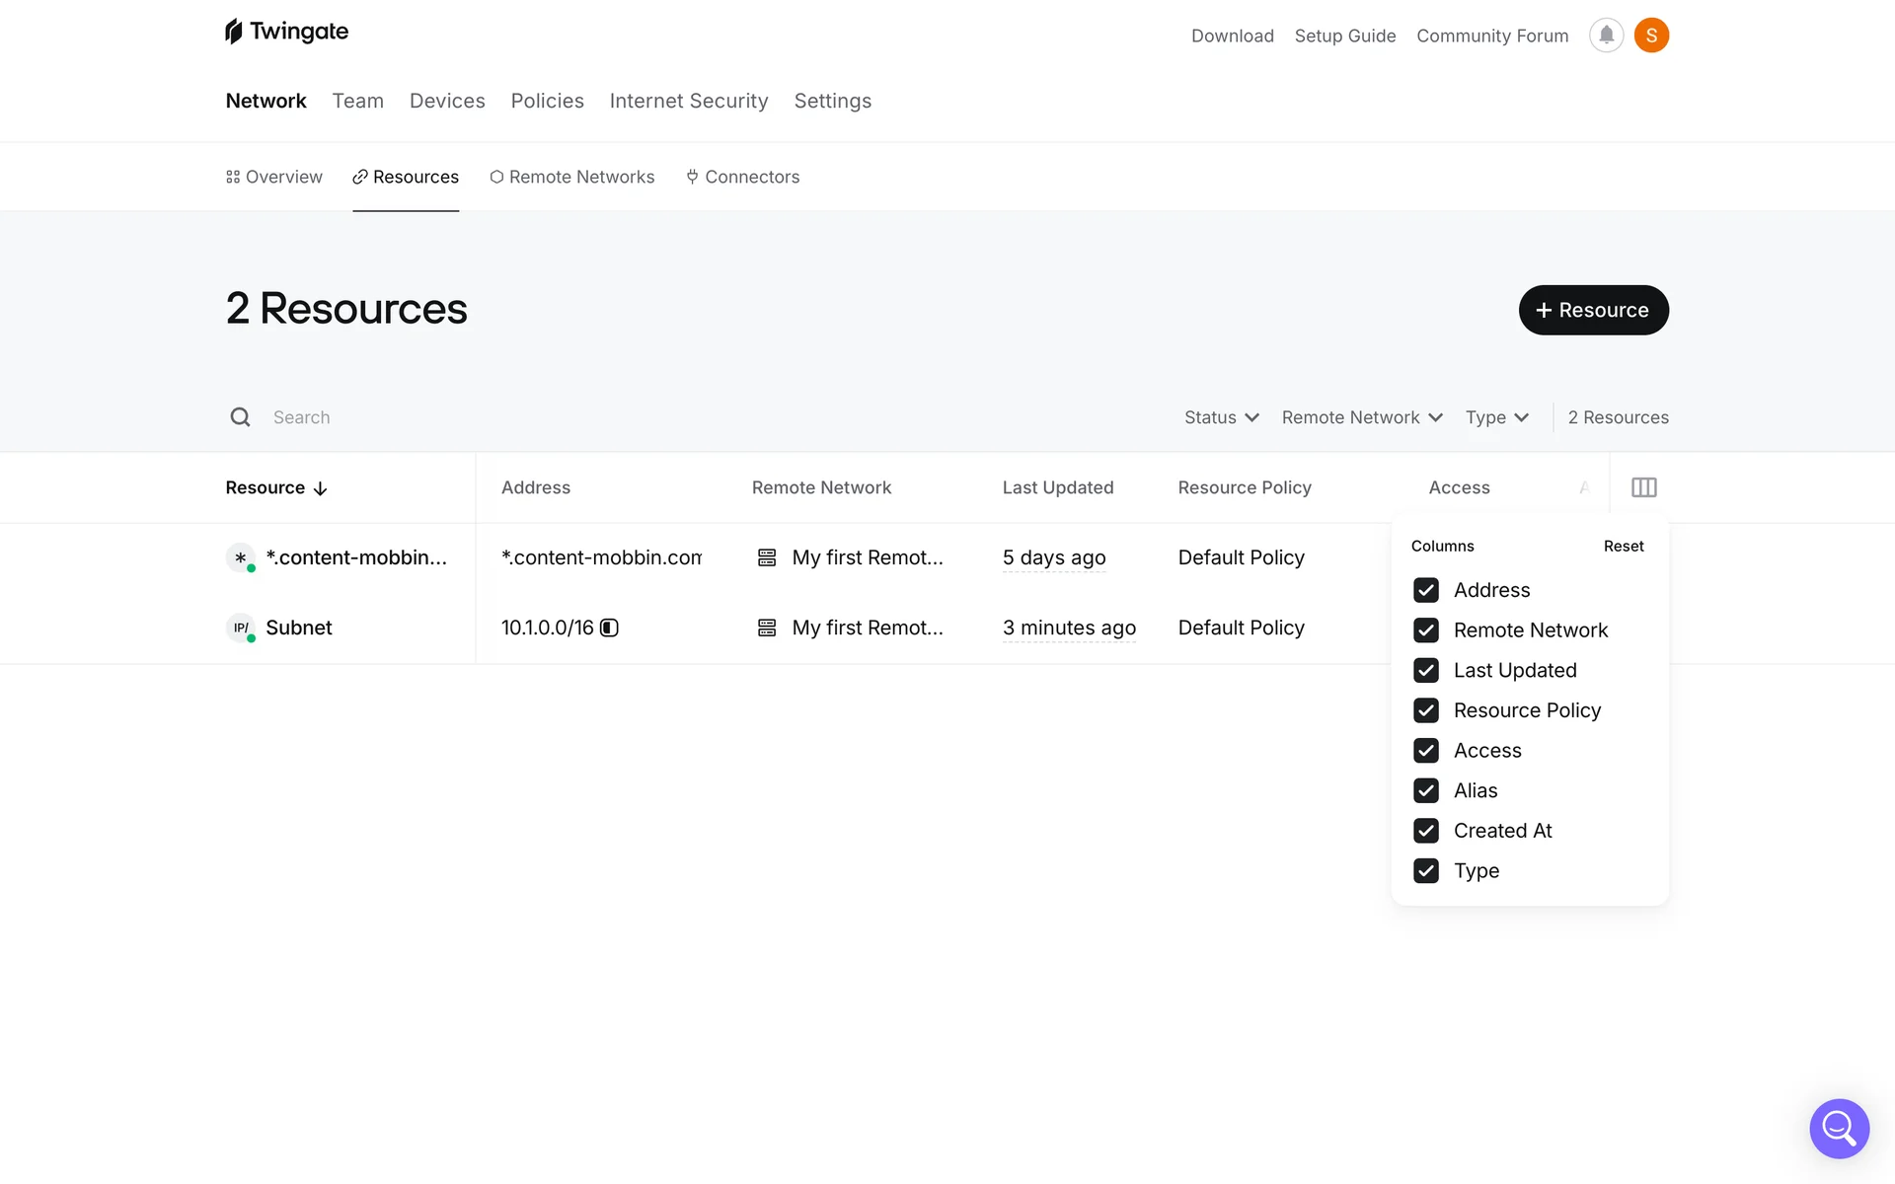Sort by Resource column arrow
This screenshot has width=1895, height=1184.
320,488
